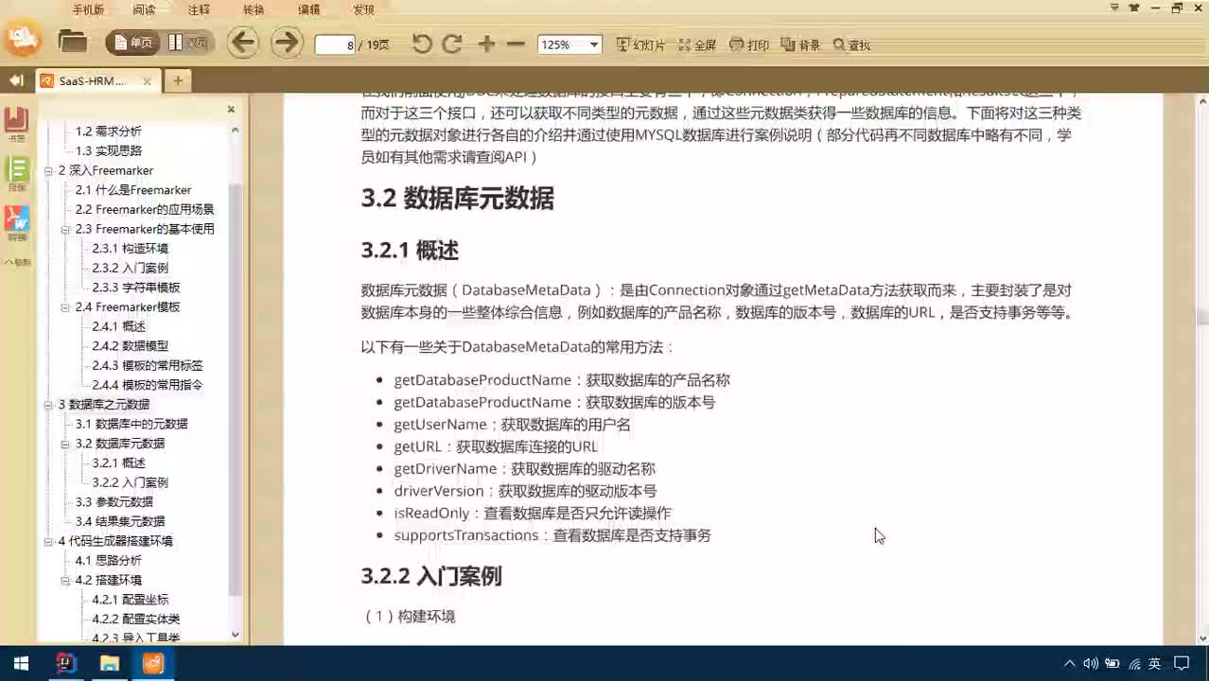Jump to 3.1 数据库中的元数据
1209x681 pixels.
coord(131,424)
